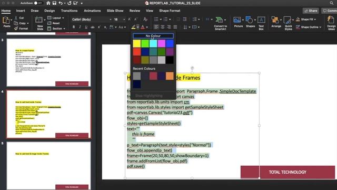Open the Arrange options
337x190 pixels.
276,22
